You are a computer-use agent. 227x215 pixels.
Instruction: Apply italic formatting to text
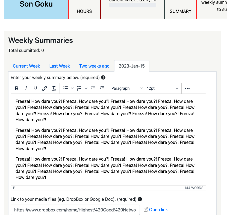click(26, 88)
